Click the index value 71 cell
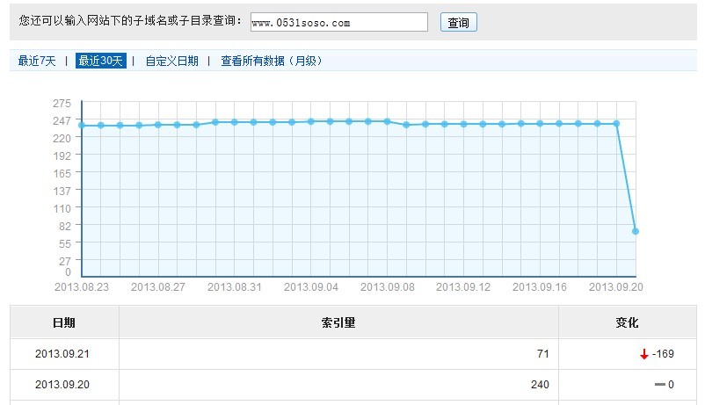The image size is (705, 405). click(x=338, y=354)
